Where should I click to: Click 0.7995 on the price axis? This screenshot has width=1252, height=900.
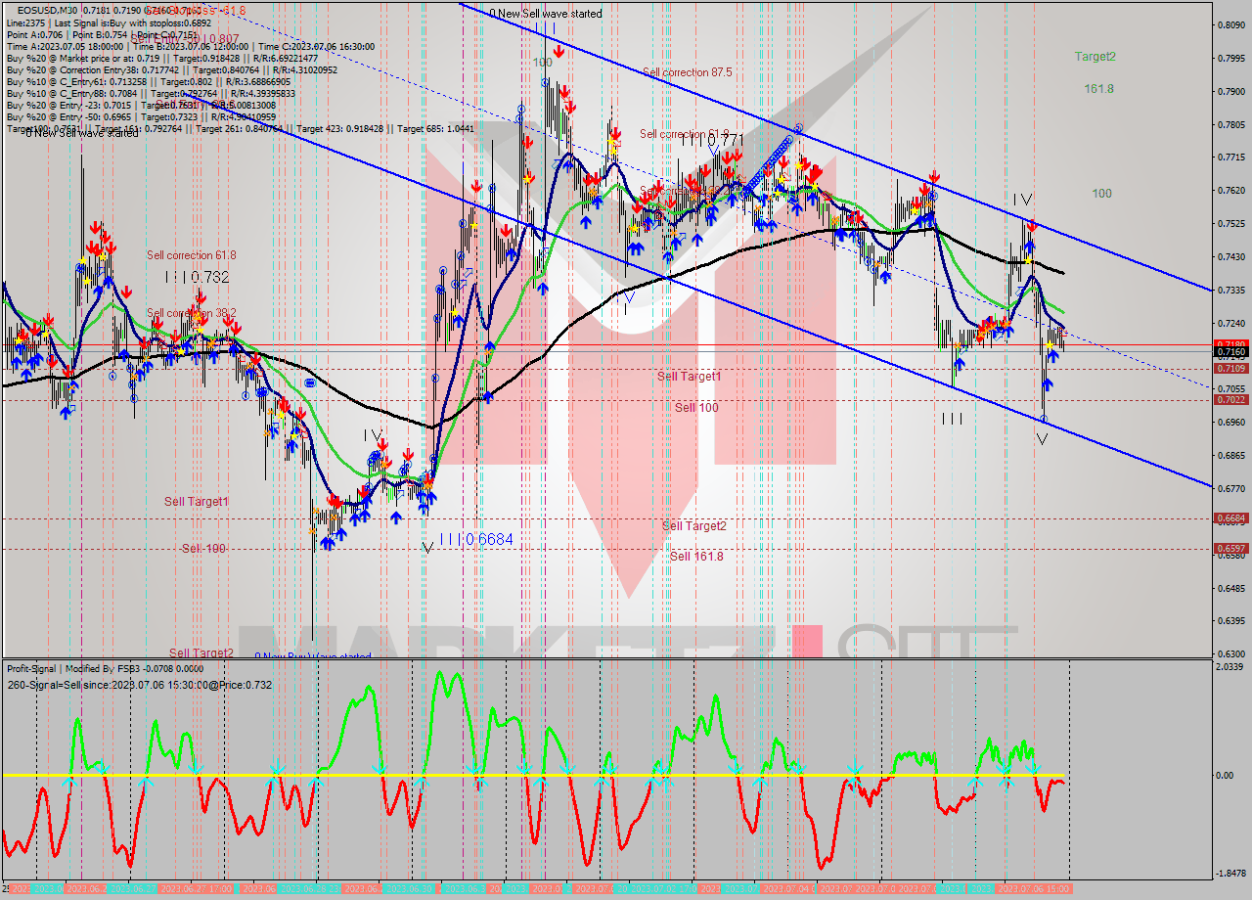pos(1230,59)
